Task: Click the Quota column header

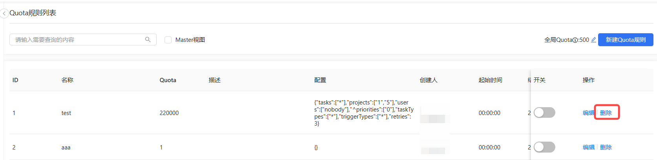Action: 168,80
